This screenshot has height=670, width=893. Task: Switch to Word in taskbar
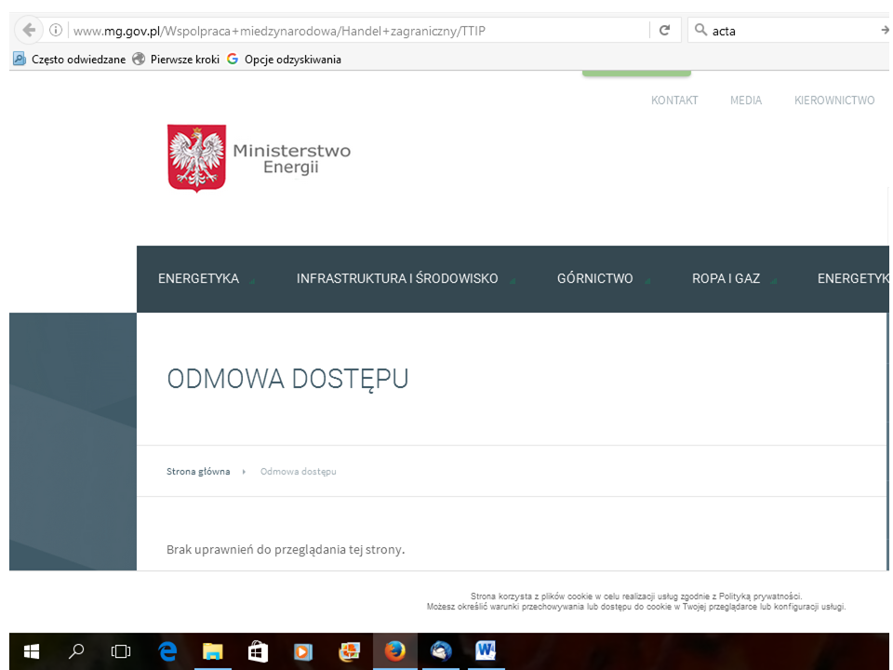pos(486,650)
